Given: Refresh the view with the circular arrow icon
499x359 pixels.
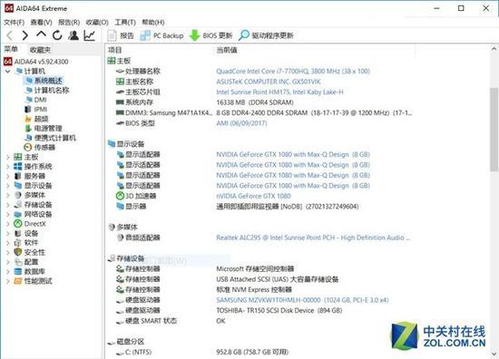Looking at the screenshot, I should [57, 35].
